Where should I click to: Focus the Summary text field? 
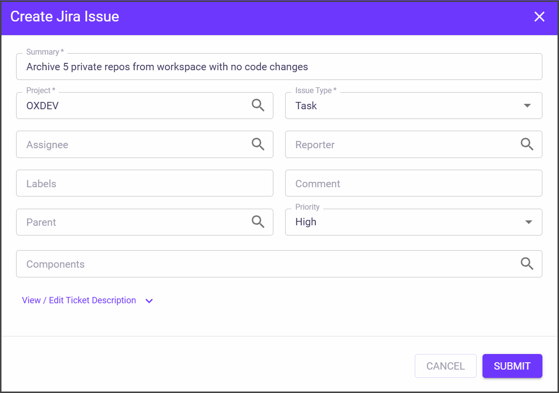tap(279, 67)
